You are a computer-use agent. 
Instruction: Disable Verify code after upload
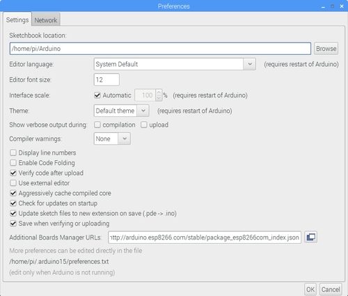pos(13,173)
